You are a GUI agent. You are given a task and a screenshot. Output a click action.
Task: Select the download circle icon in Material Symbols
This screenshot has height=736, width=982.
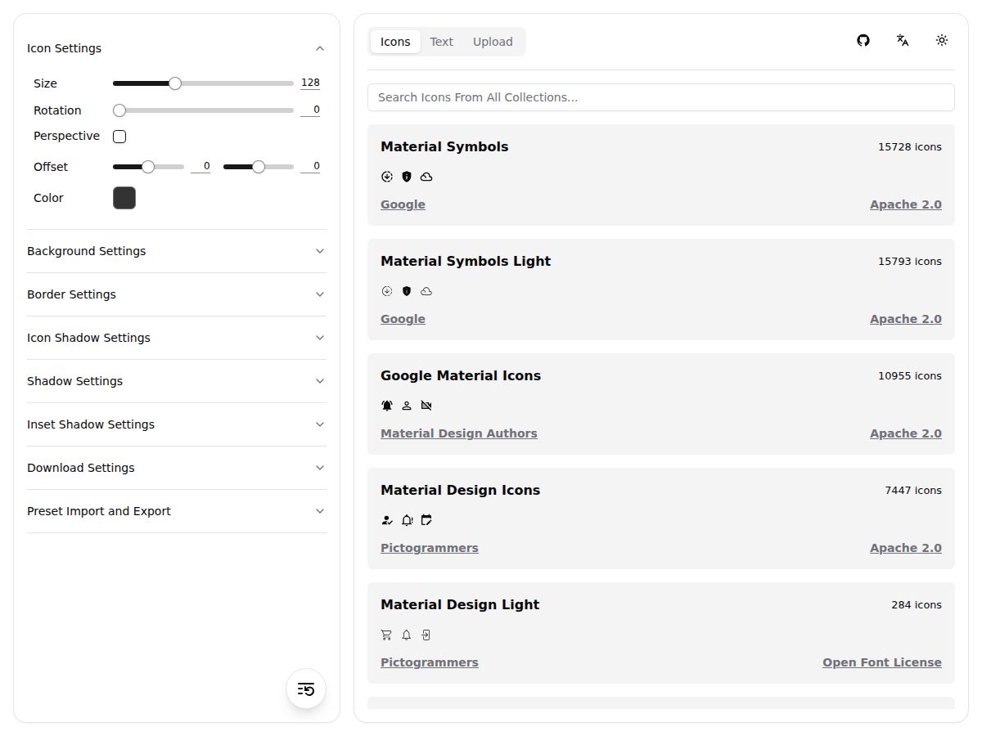pyautogui.click(x=387, y=177)
